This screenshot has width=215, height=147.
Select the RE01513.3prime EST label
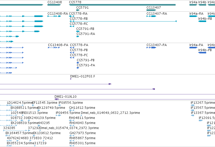click(35, 113)
